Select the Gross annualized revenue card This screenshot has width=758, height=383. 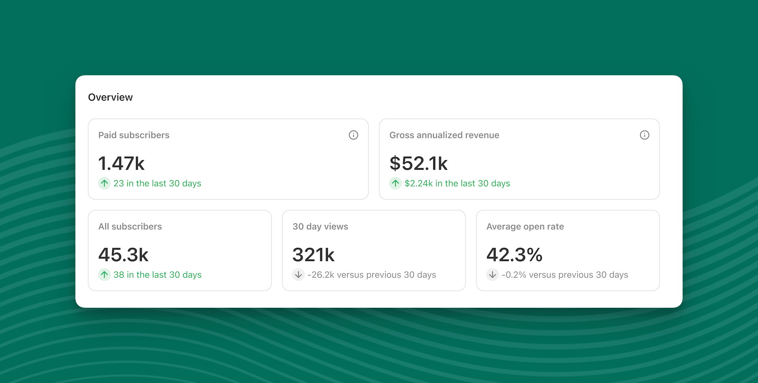519,159
